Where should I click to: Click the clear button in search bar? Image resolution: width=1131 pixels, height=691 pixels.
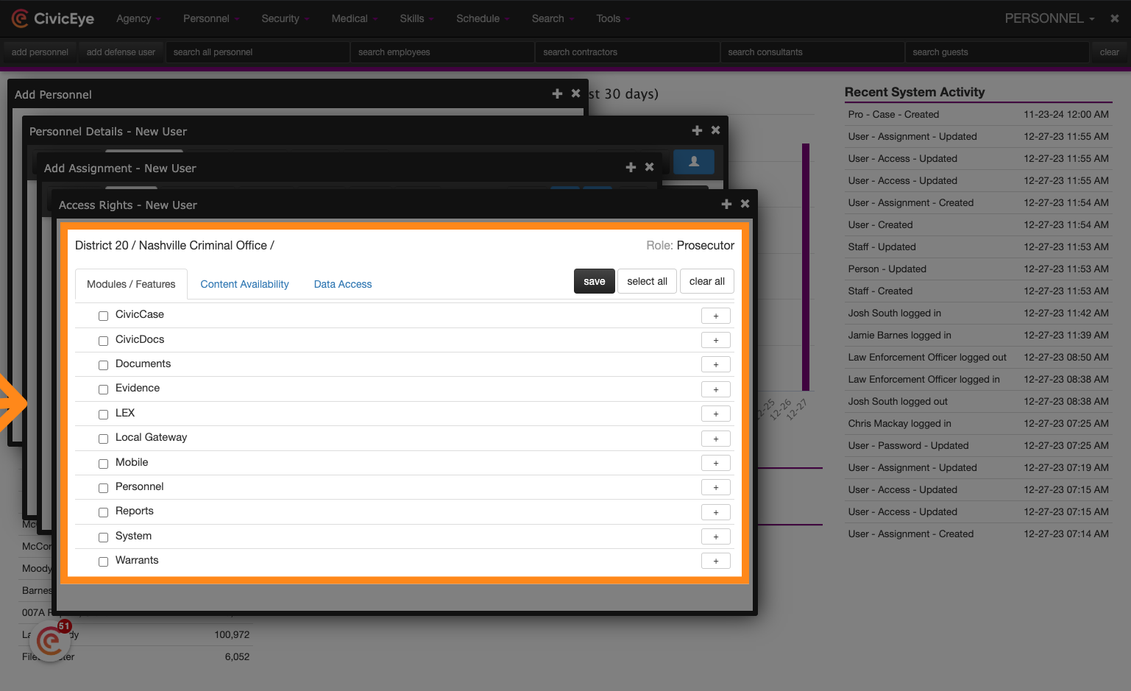(x=1109, y=52)
